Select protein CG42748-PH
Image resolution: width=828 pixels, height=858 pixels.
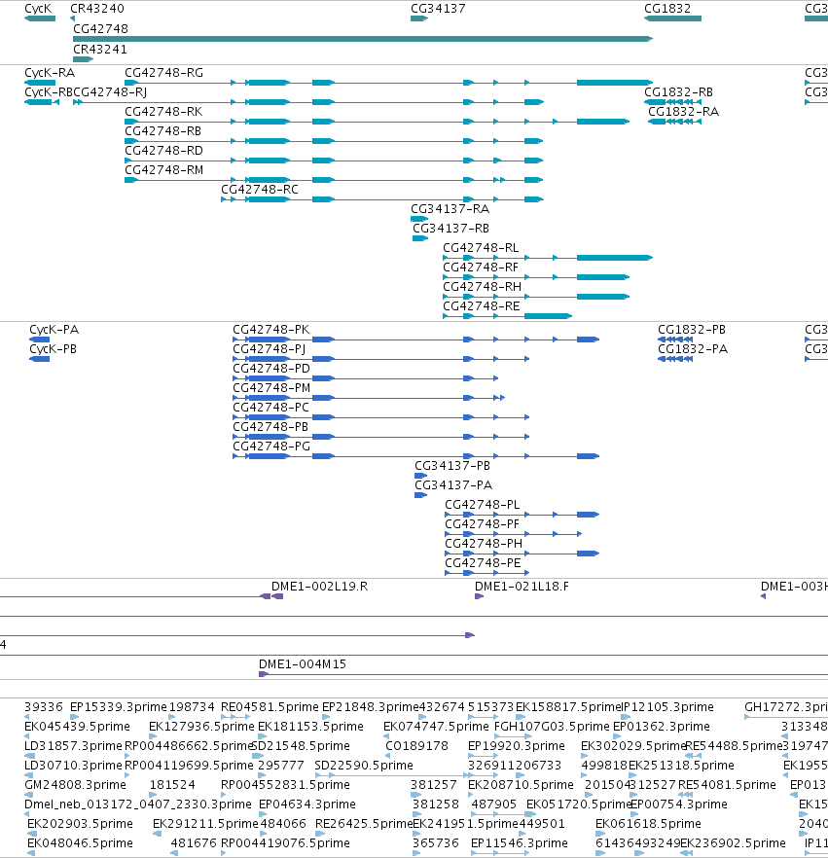484,544
